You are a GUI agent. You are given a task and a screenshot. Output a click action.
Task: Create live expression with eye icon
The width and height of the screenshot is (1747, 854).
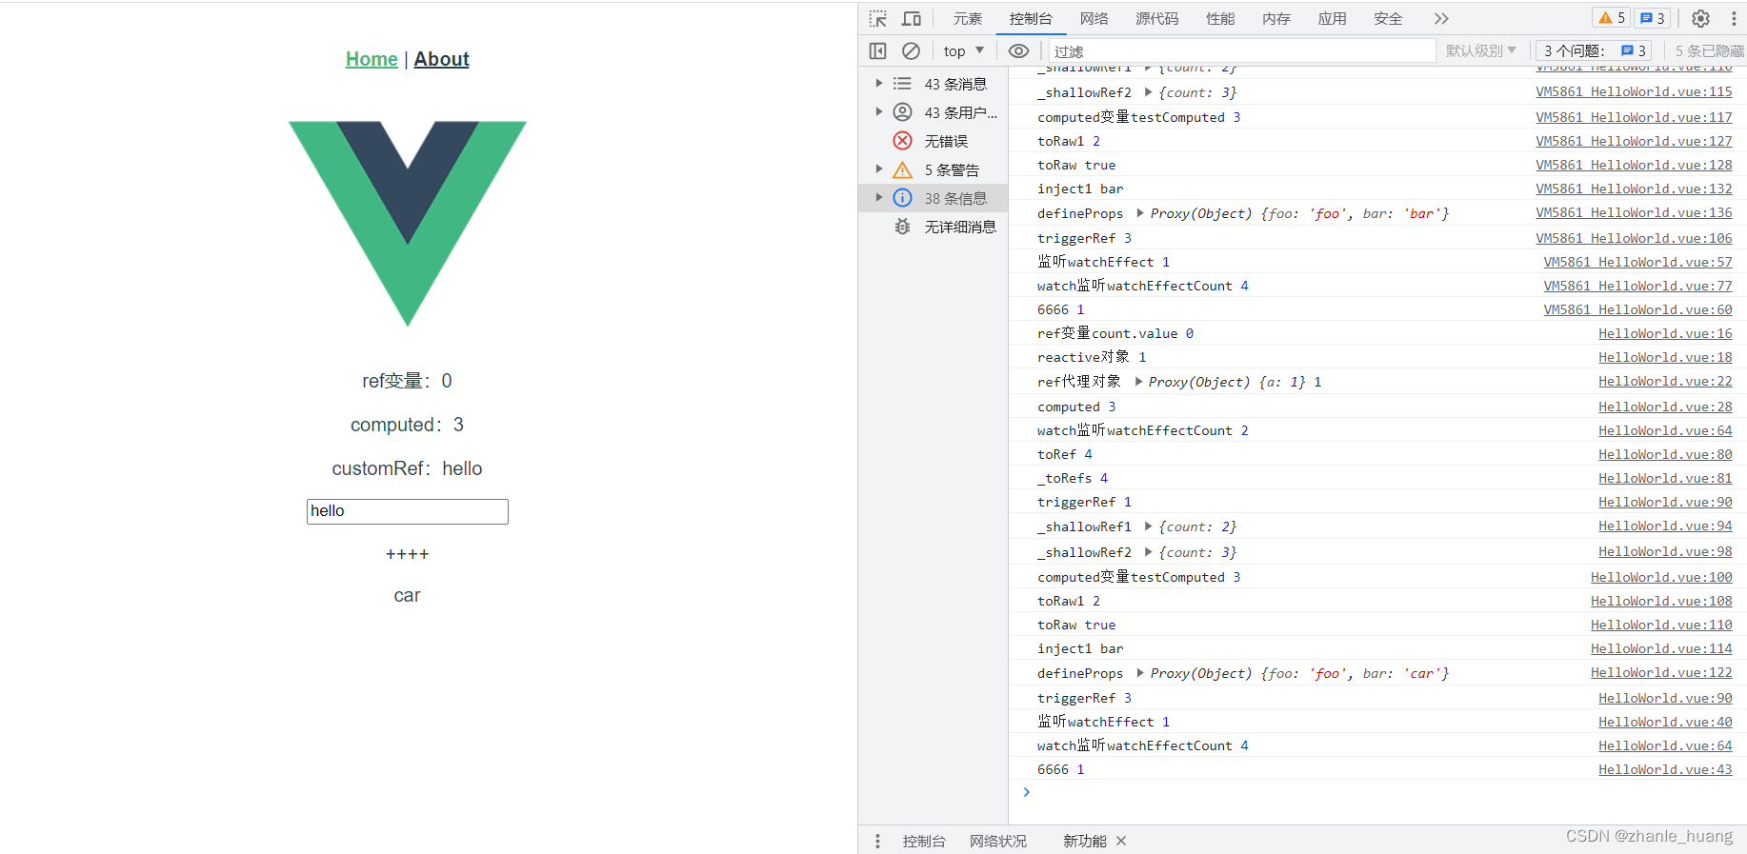[1018, 50]
